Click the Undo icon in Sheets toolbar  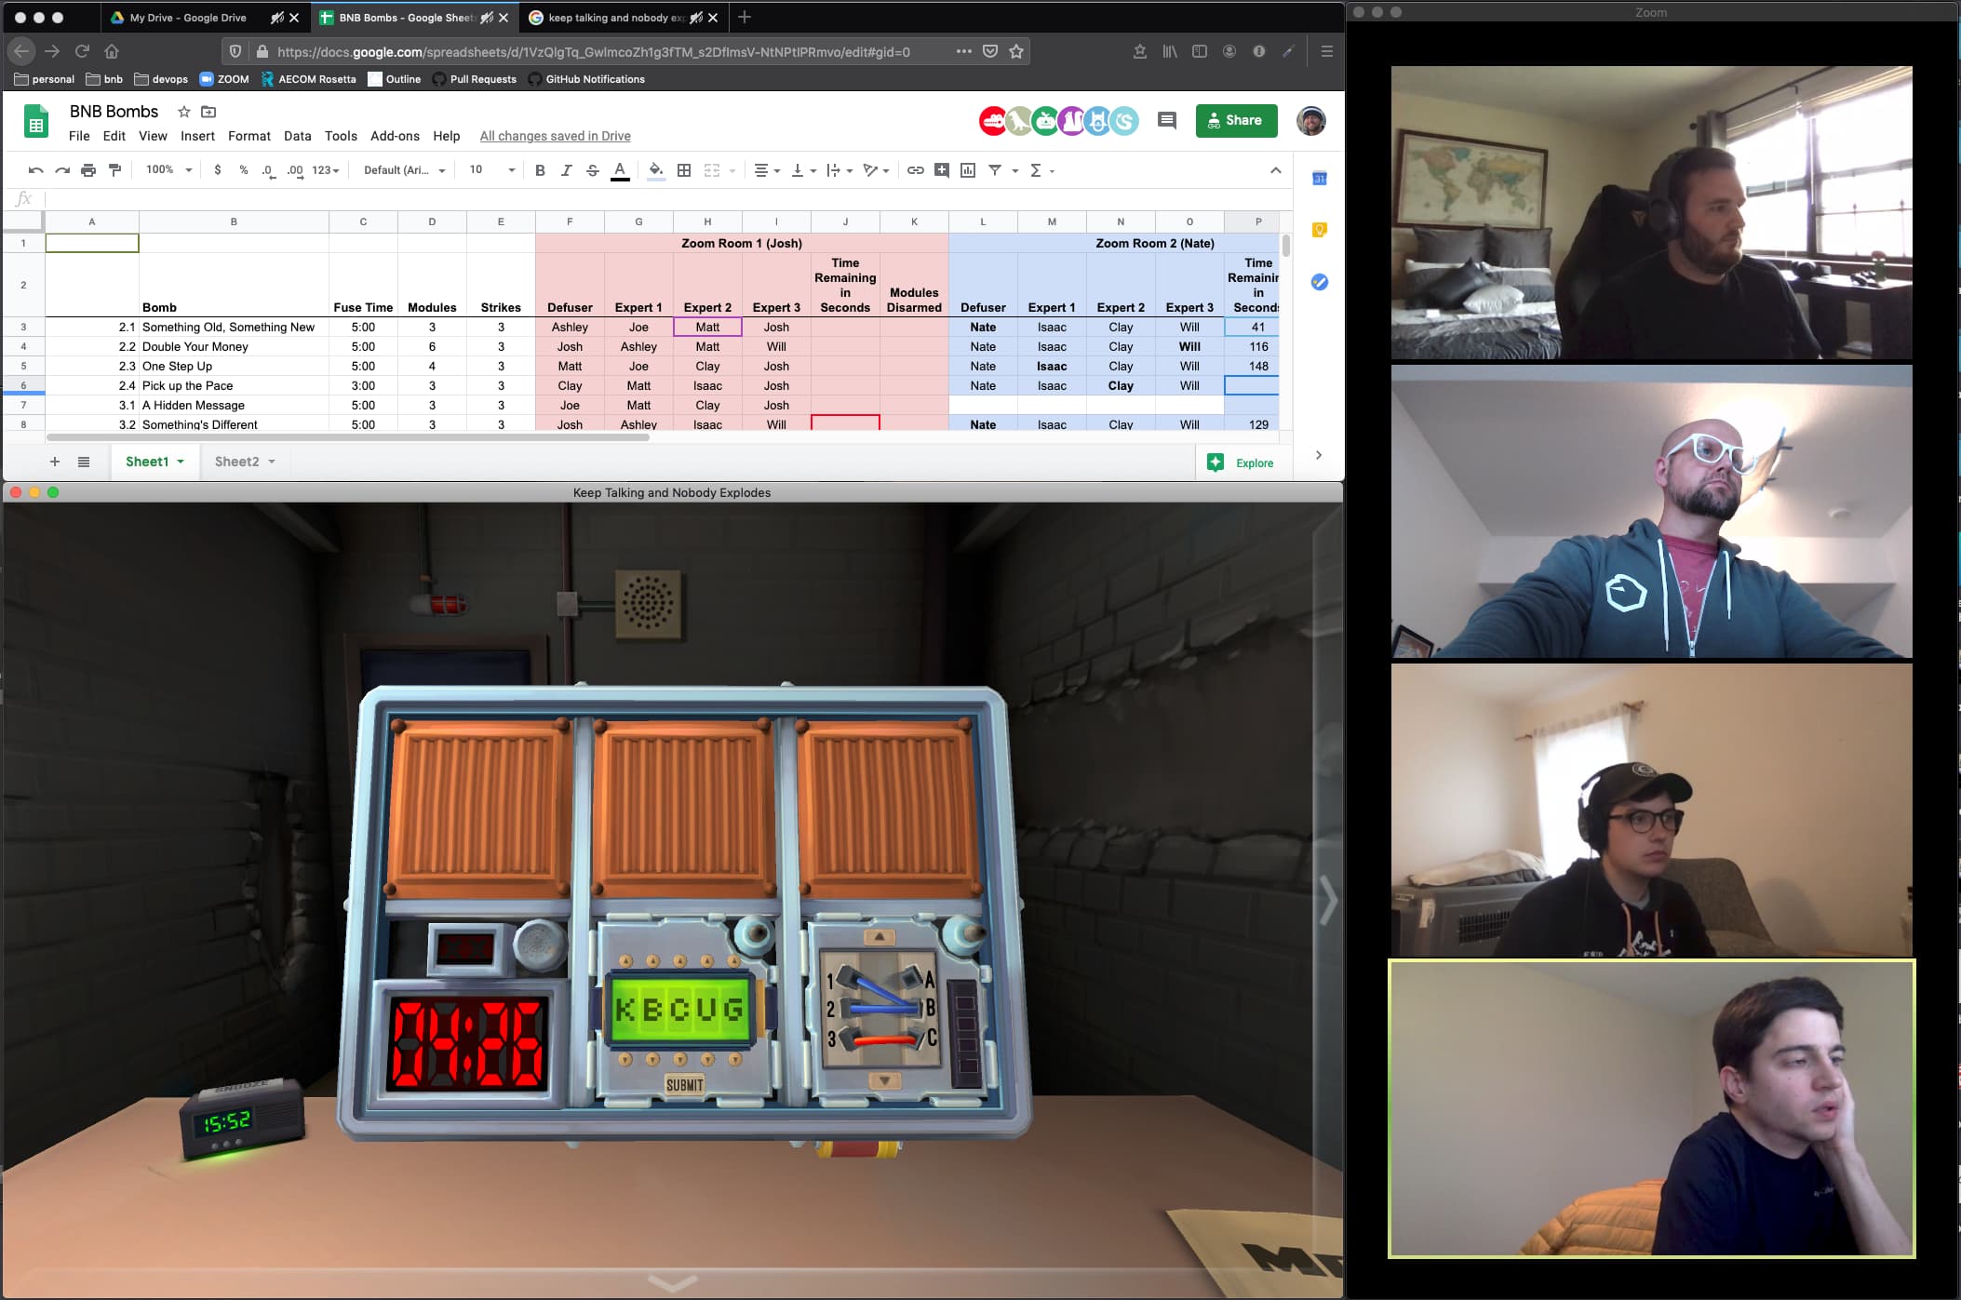(36, 170)
